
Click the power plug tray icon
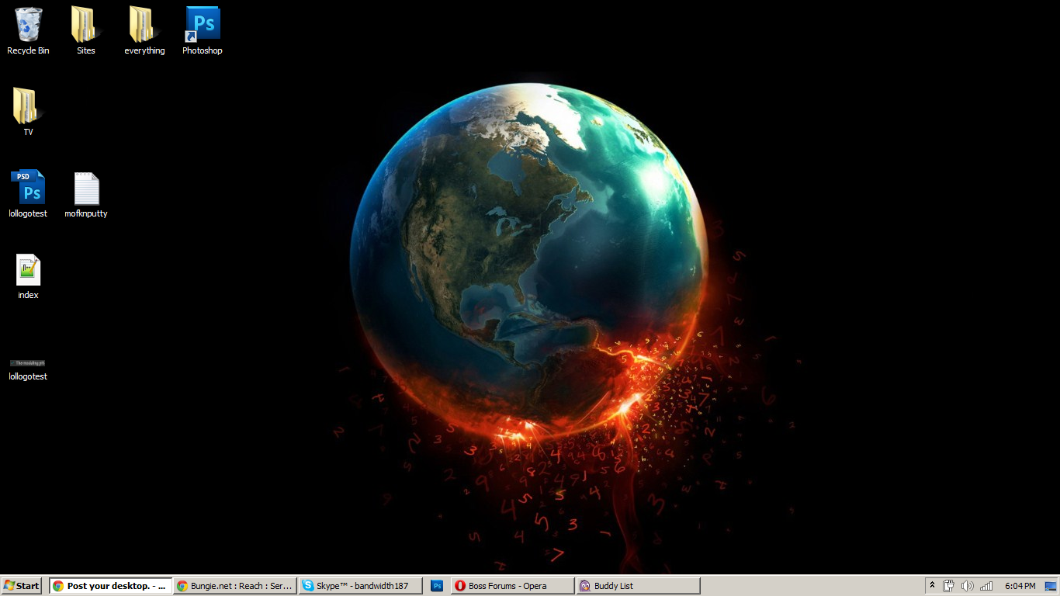(948, 586)
